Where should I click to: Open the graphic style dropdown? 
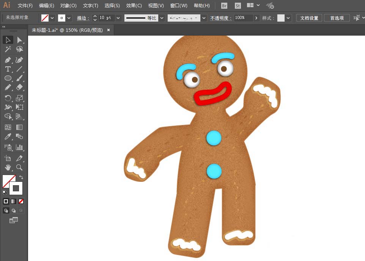click(x=288, y=18)
